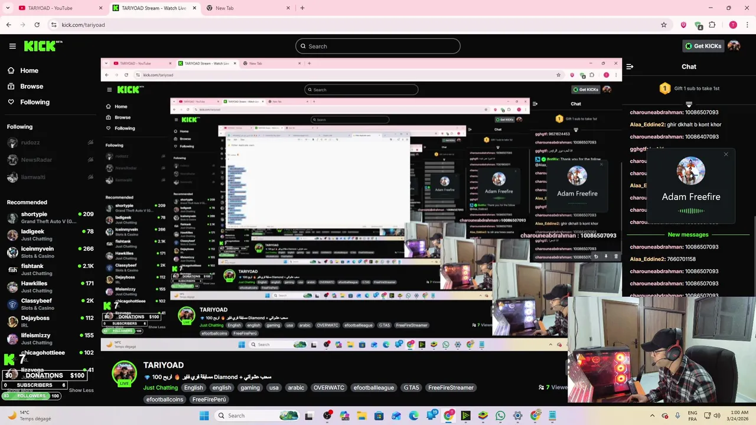Switch to the New Tab browser tab

tap(248, 8)
